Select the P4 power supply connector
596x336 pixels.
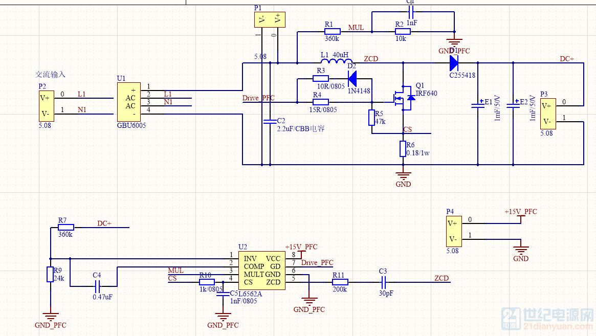tap(453, 231)
